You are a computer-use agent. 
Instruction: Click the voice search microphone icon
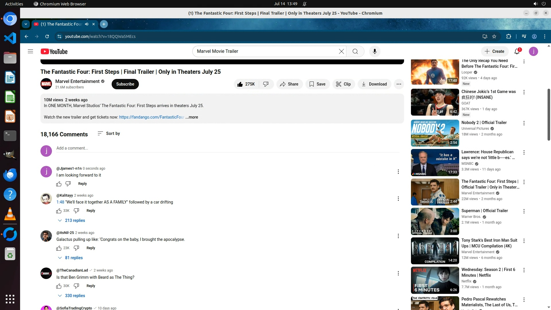tap(375, 51)
